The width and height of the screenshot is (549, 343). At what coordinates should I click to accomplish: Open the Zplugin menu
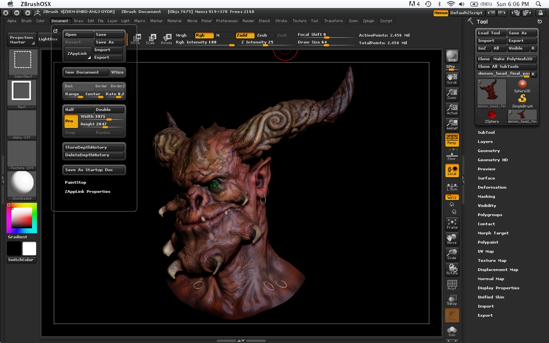(x=369, y=21)
